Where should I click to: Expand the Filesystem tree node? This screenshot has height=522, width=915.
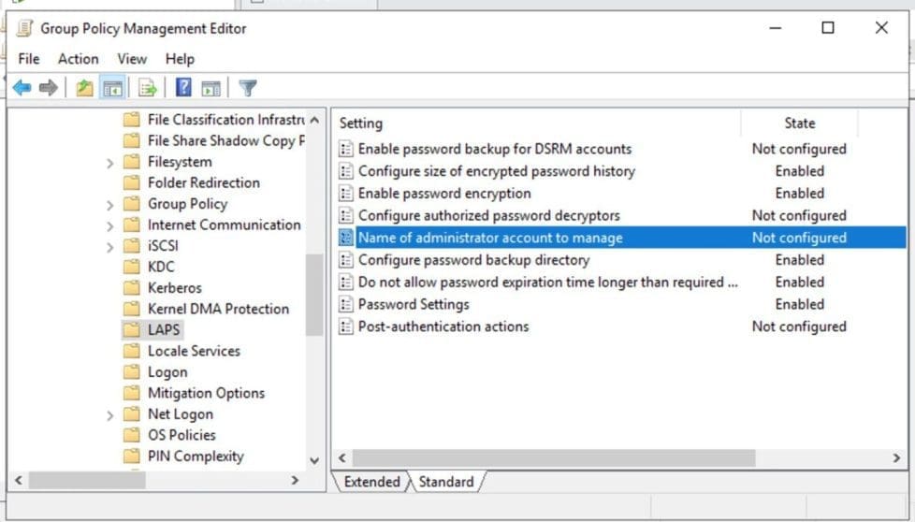click(x=110, y=163)
